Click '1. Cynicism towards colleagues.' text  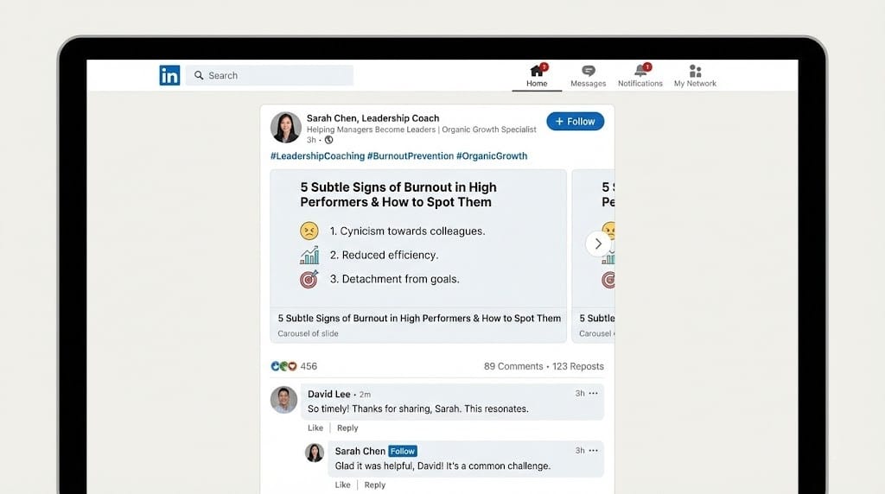(408, 231)
